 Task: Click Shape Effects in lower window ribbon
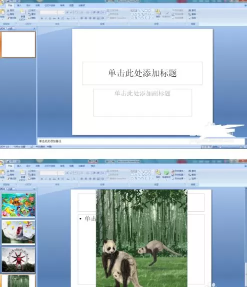tap(178, 178)
